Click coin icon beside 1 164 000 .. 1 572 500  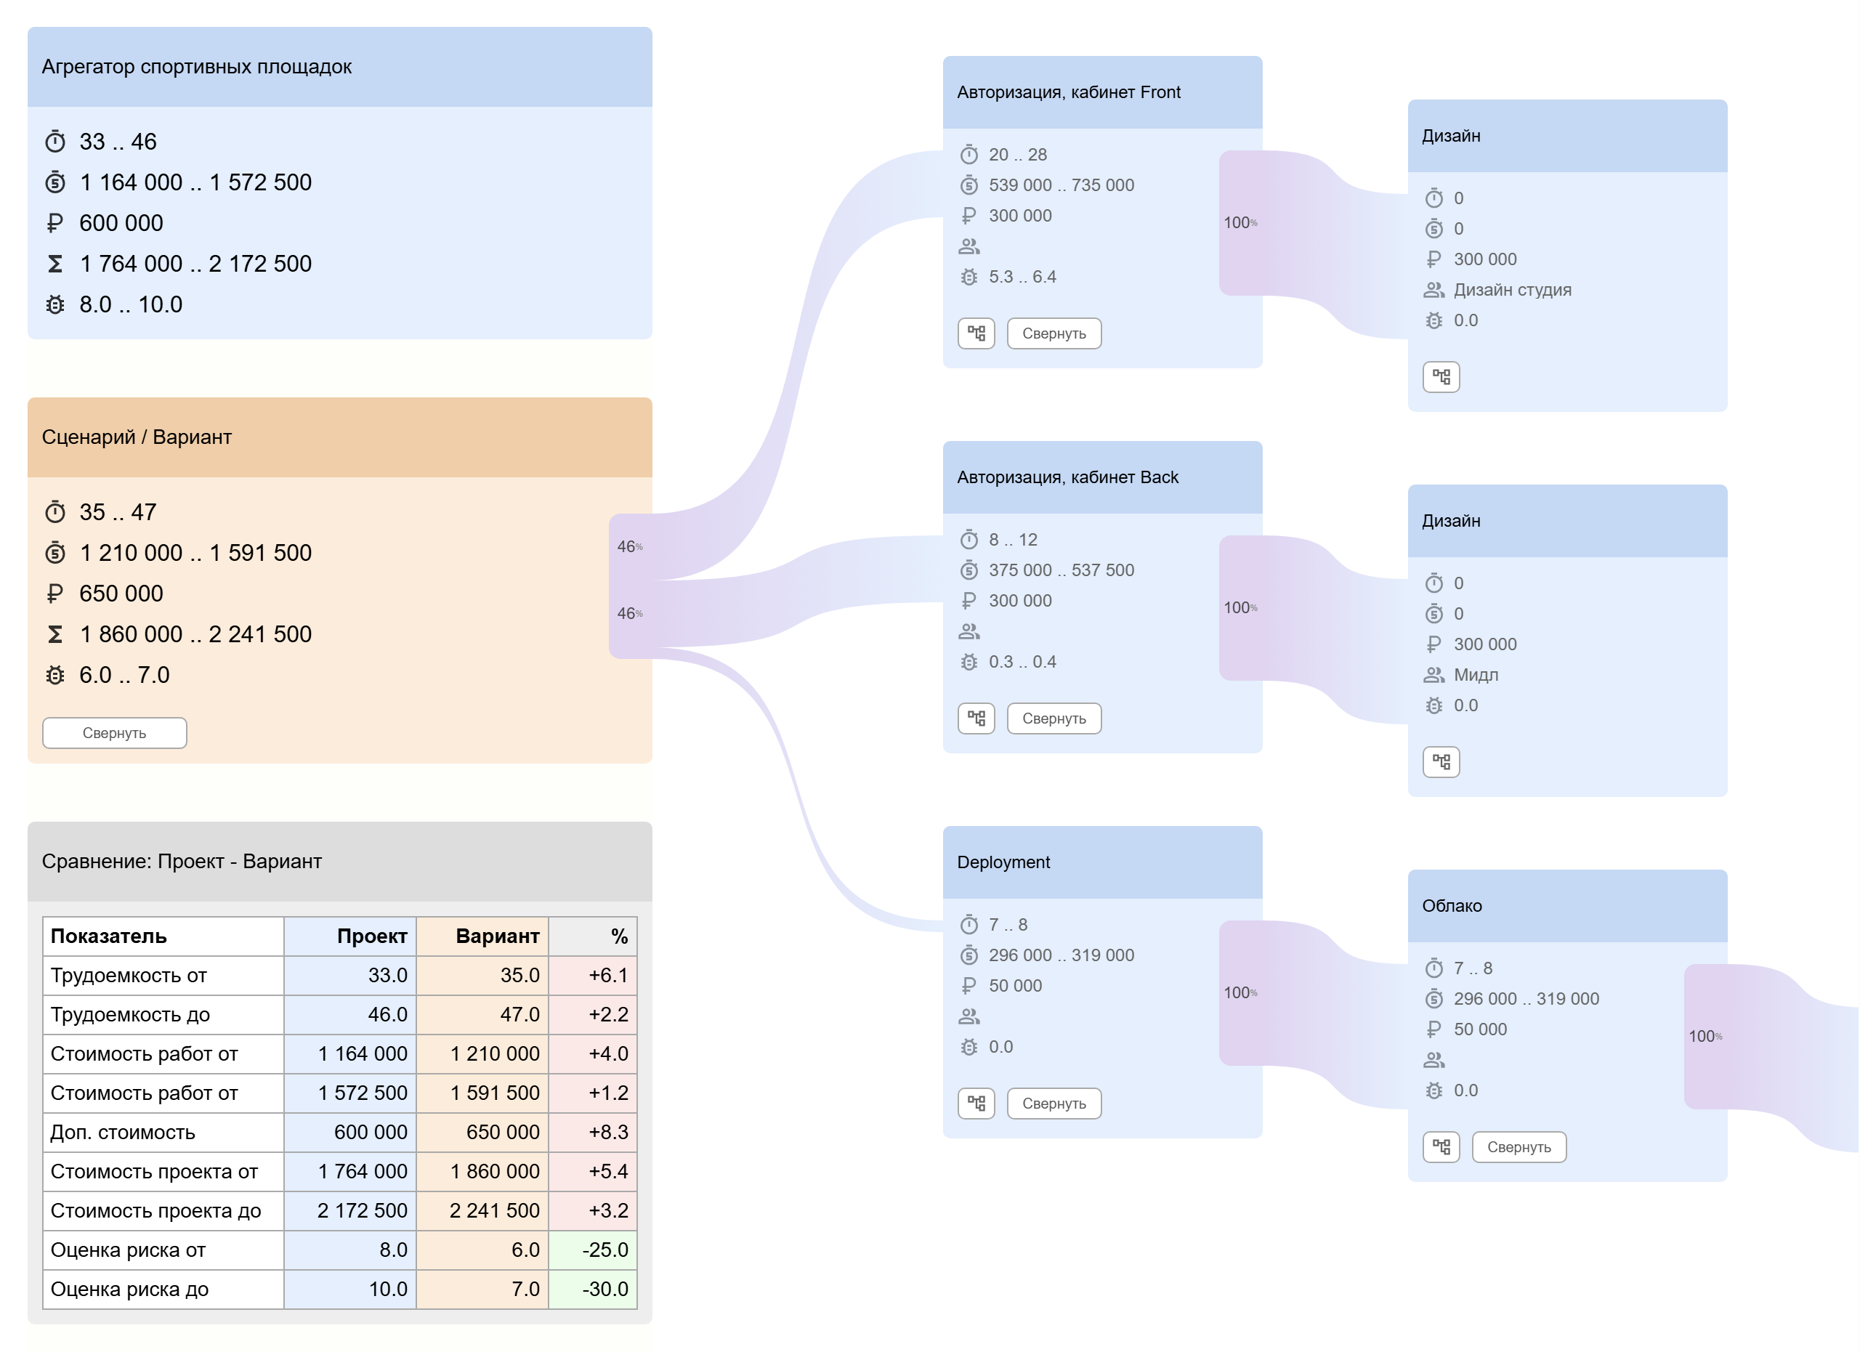[x=55, y=182]
